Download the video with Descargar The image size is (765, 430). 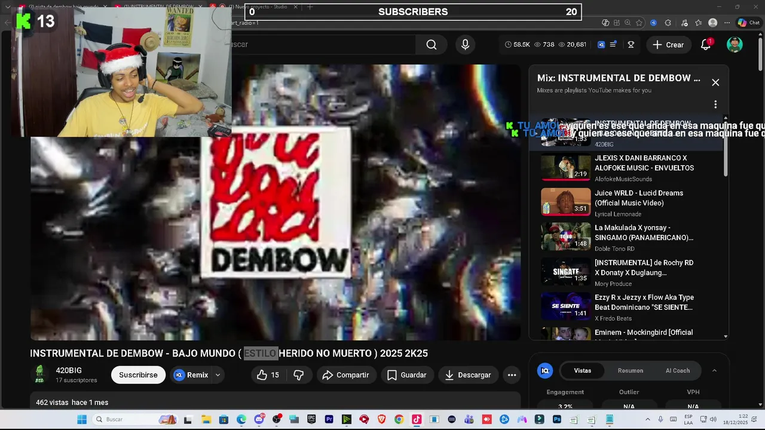(468, 375)
